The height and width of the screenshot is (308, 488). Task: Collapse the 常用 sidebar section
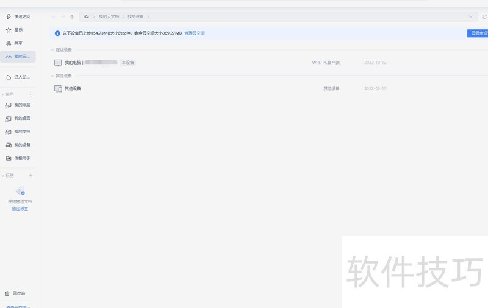tap(3, 94)
